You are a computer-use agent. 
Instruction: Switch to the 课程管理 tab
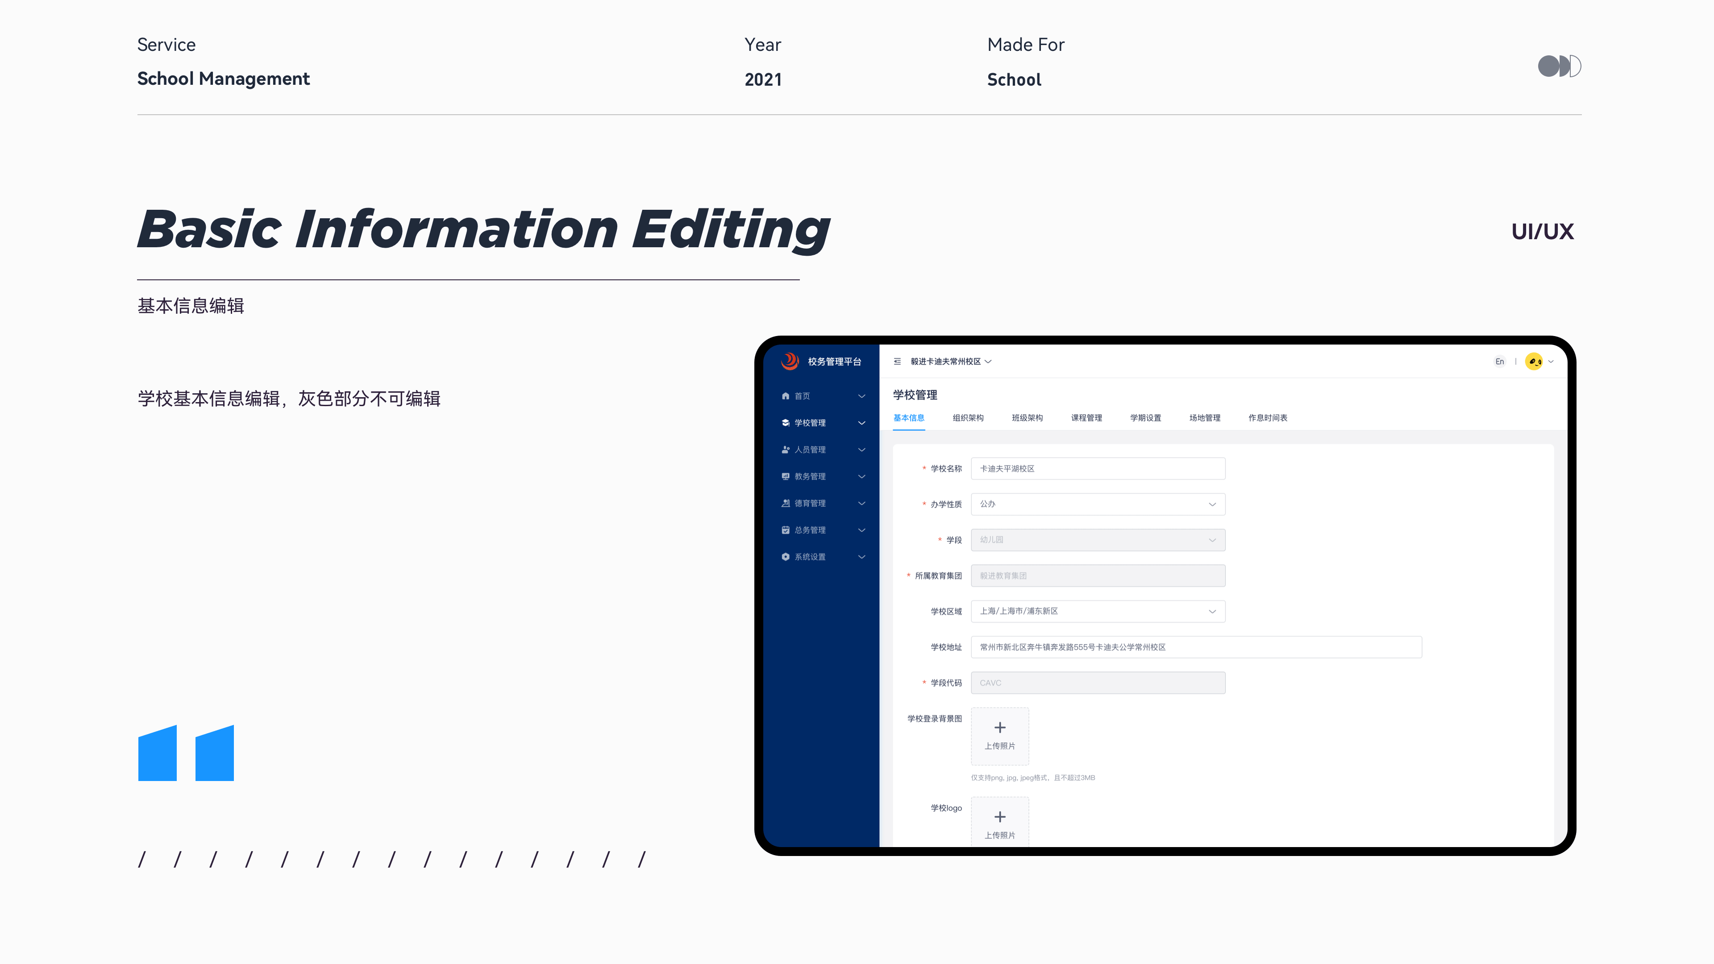(x=1086, y=418)
